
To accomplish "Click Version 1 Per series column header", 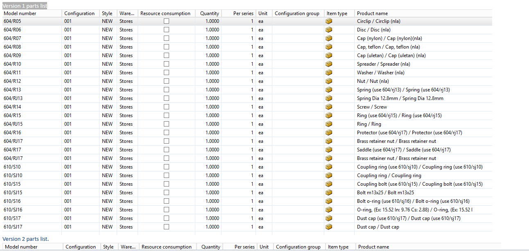I will [x=239, y=13].
